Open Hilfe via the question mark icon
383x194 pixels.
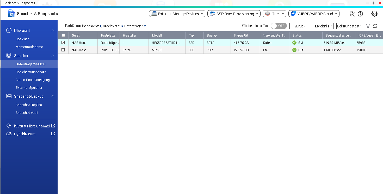point(360,14)
